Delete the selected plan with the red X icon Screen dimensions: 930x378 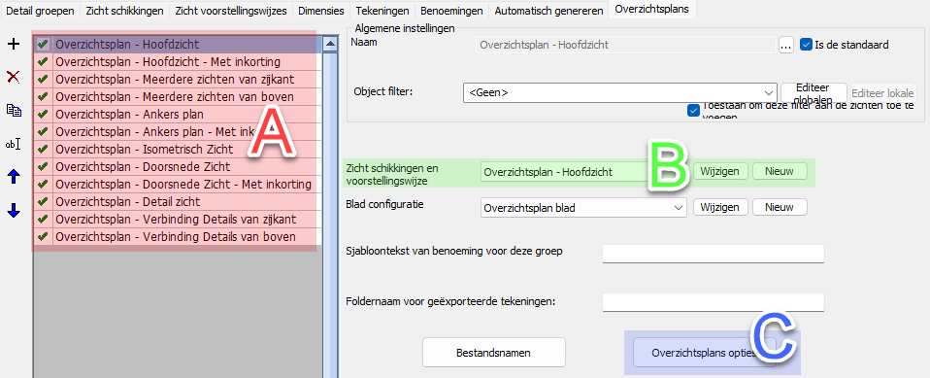point(13,77)
